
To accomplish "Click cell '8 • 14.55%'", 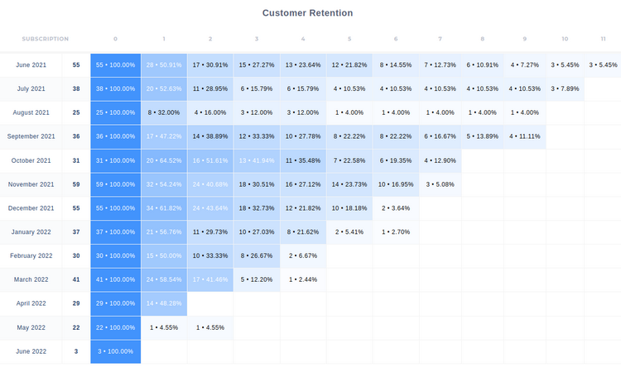I will click(x=396, y=64).
